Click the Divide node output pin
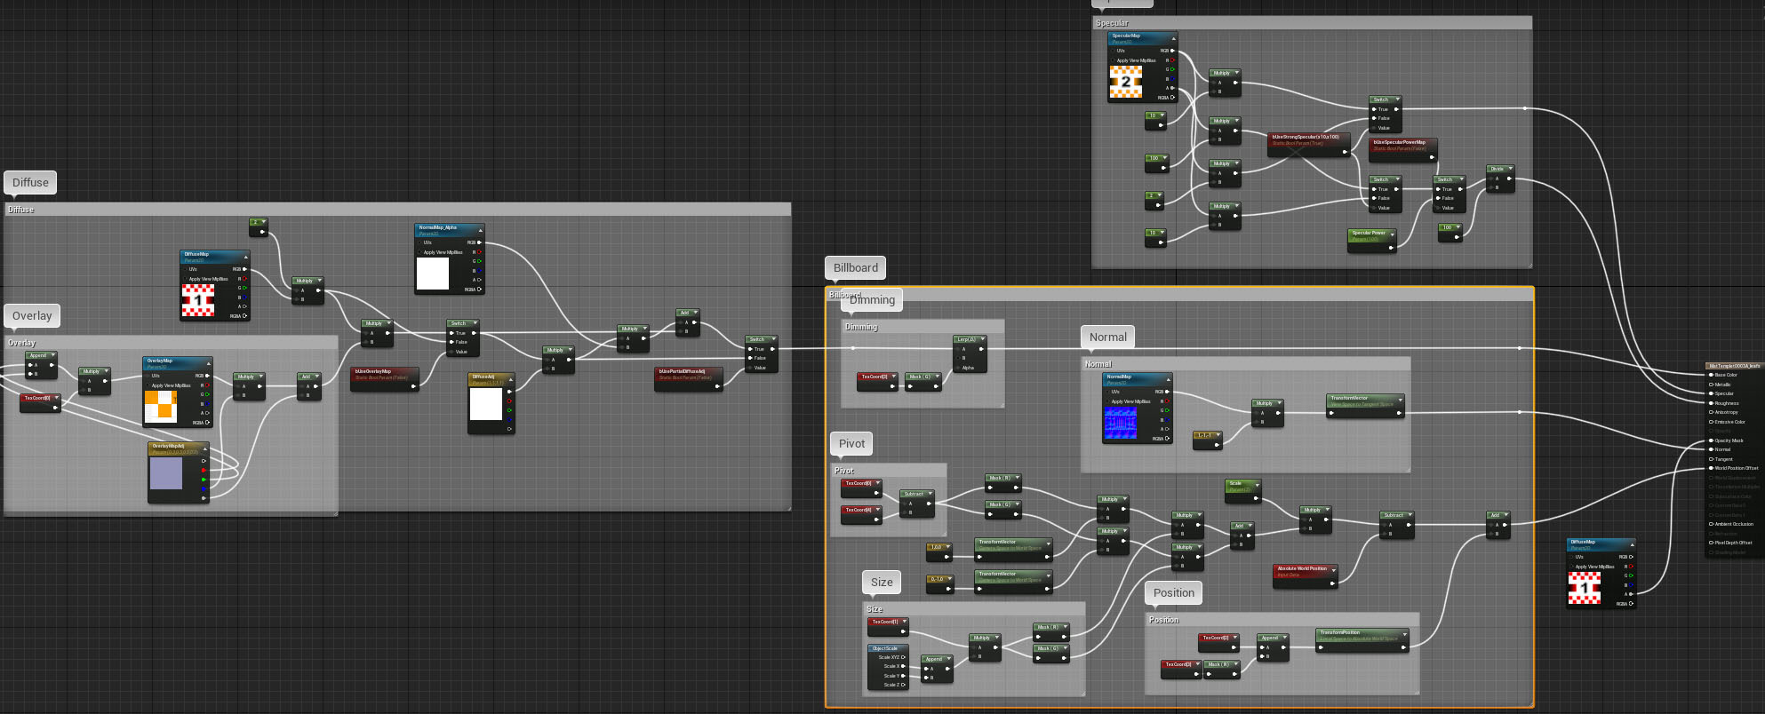 (1509, 178)
